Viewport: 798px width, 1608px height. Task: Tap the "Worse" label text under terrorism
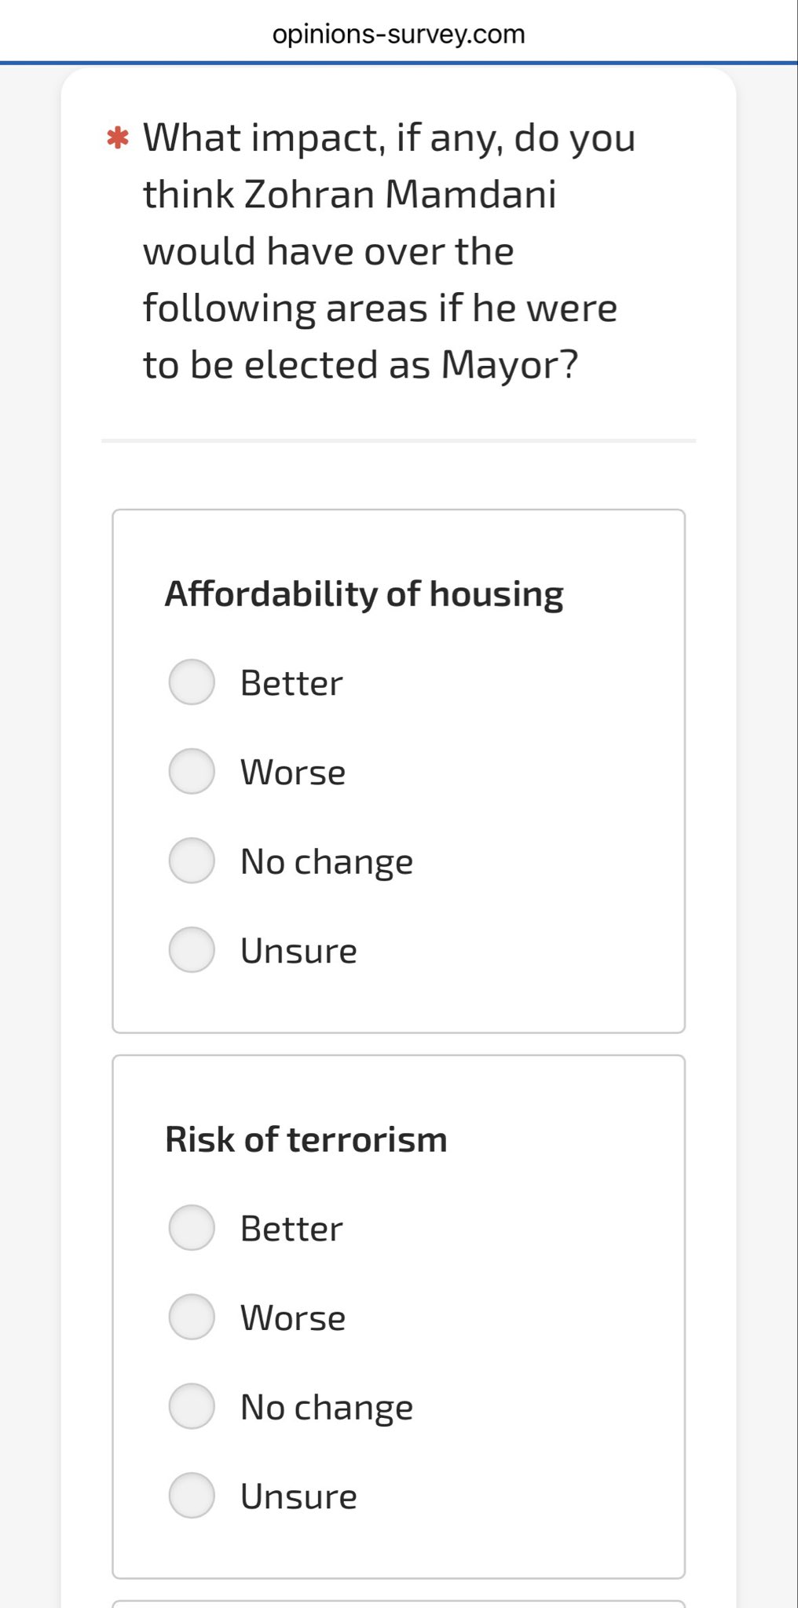(x=293, y=1318)
